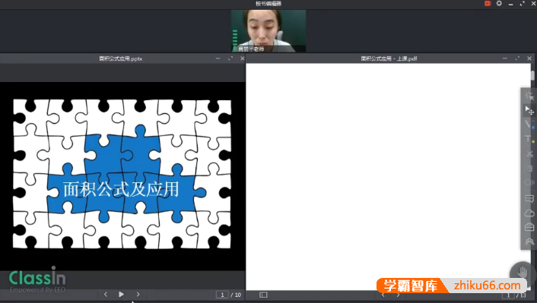Go to next slide in pptx
537x303 pixels.
coord(138,295)
